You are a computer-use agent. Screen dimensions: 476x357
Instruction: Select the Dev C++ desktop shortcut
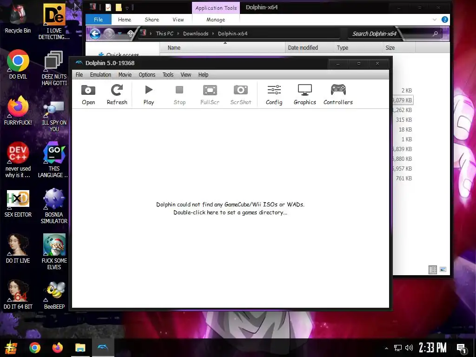18,159
